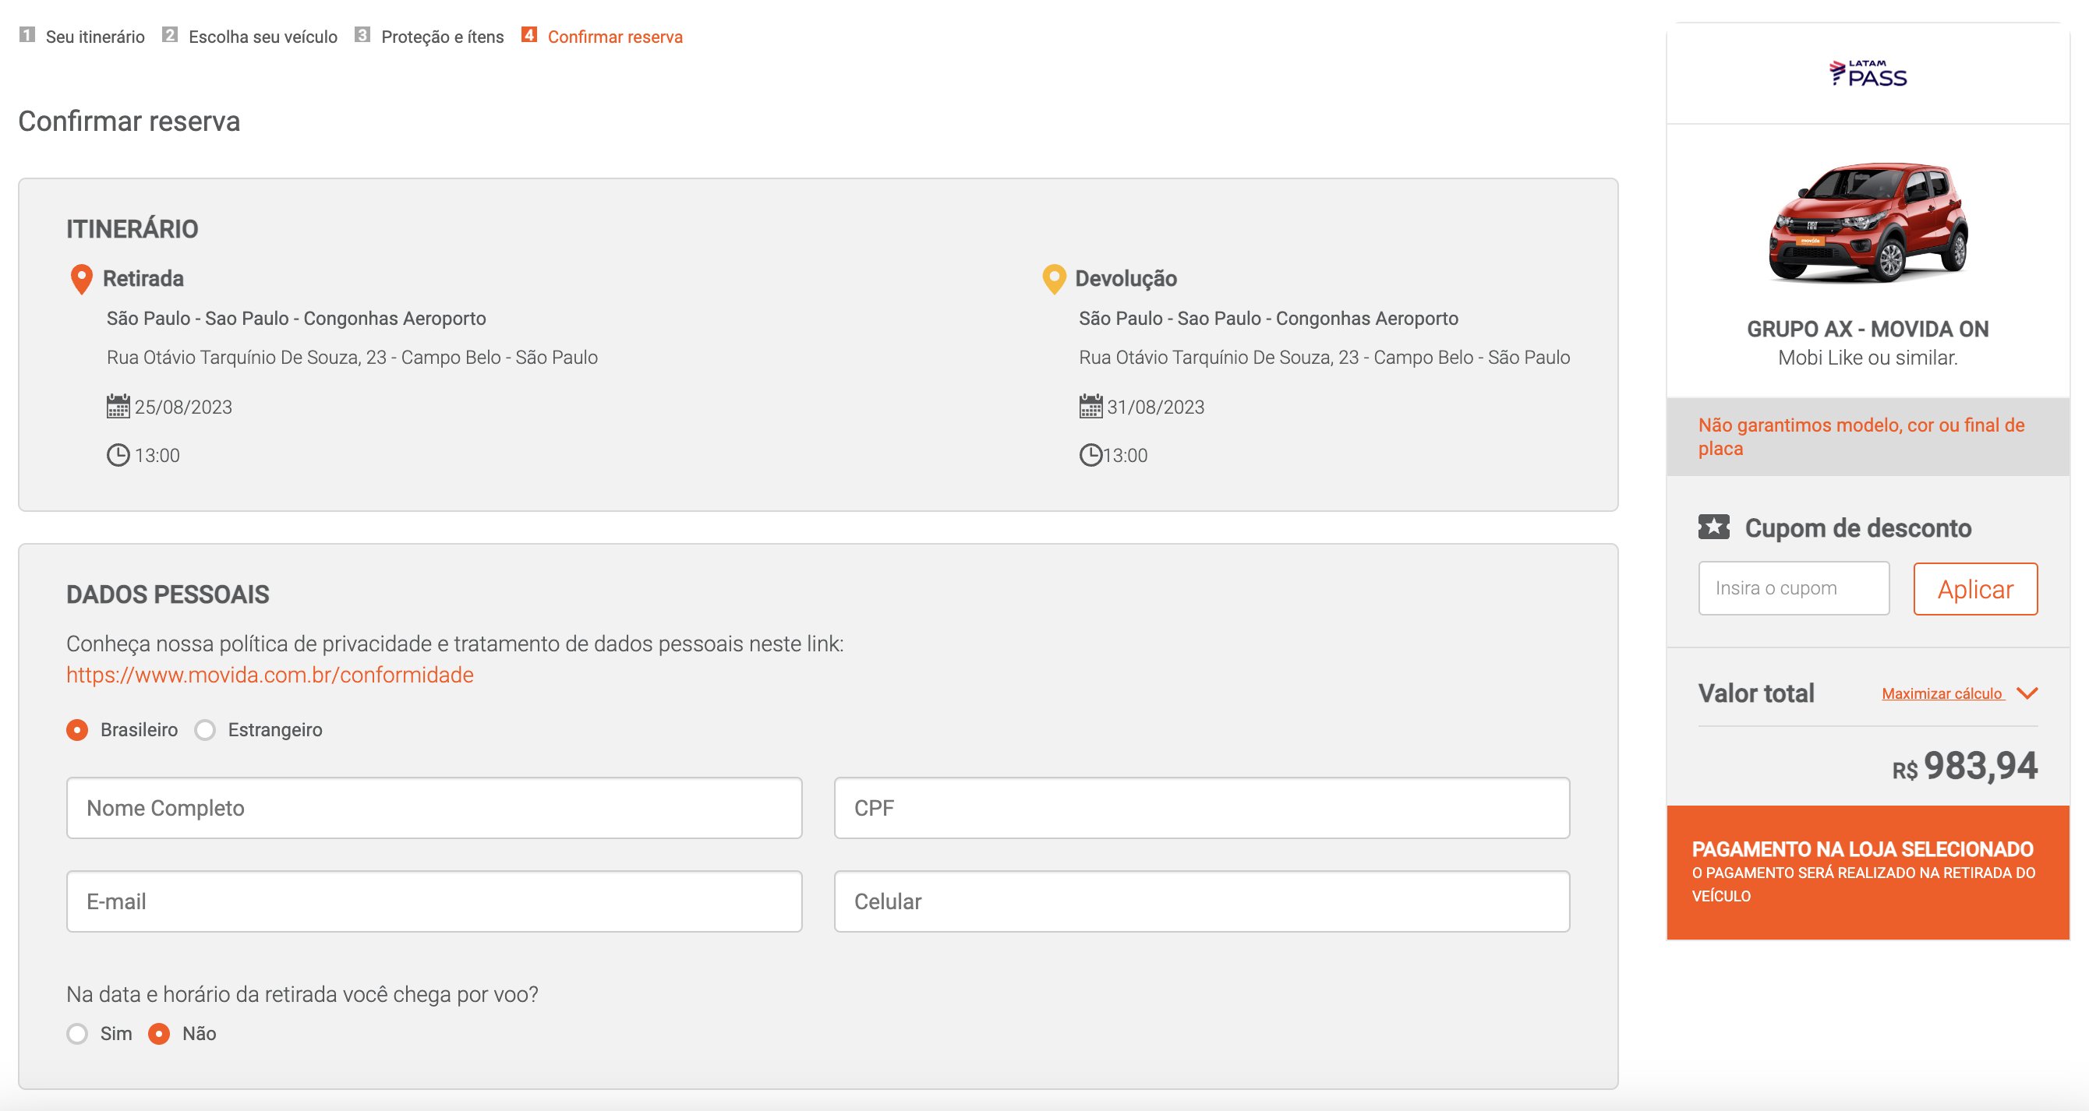Click the Retirada Congonhas Aeroporto location text
The height and width of the screenshot is (1111, 2089).
coord(296,319)
